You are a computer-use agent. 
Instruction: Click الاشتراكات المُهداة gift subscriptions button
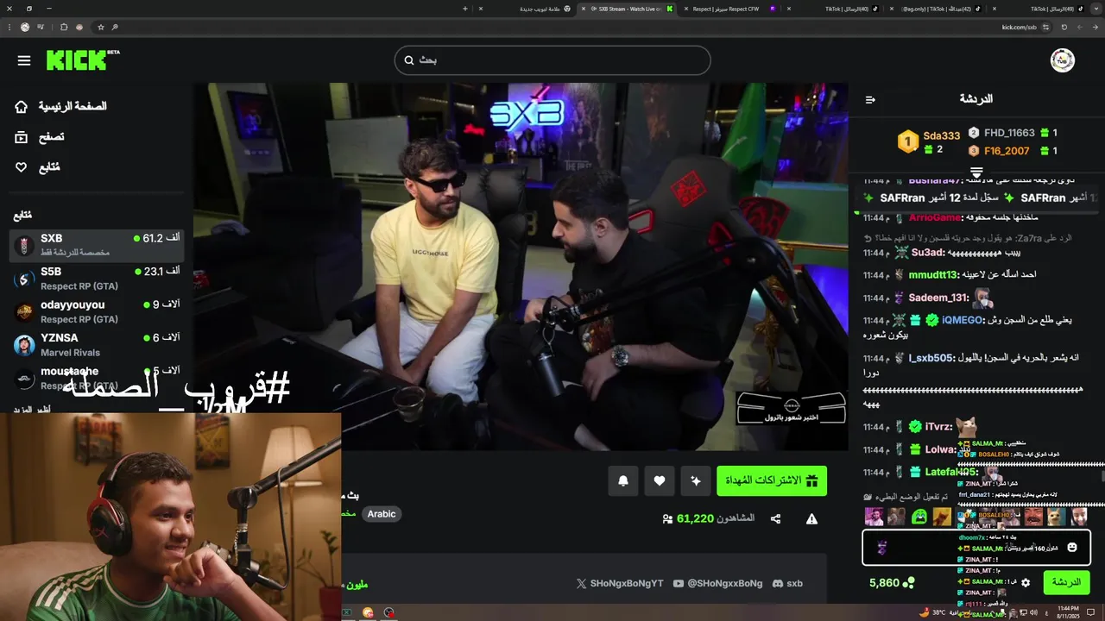pyautogui.click(x=772, y=480)
